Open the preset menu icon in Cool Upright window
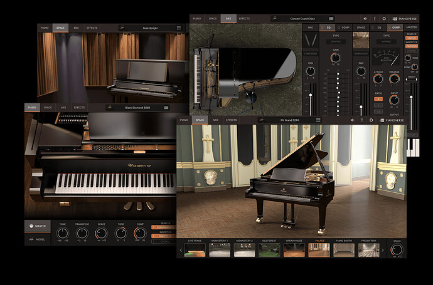433x285 pixels. tap(179, 28)
